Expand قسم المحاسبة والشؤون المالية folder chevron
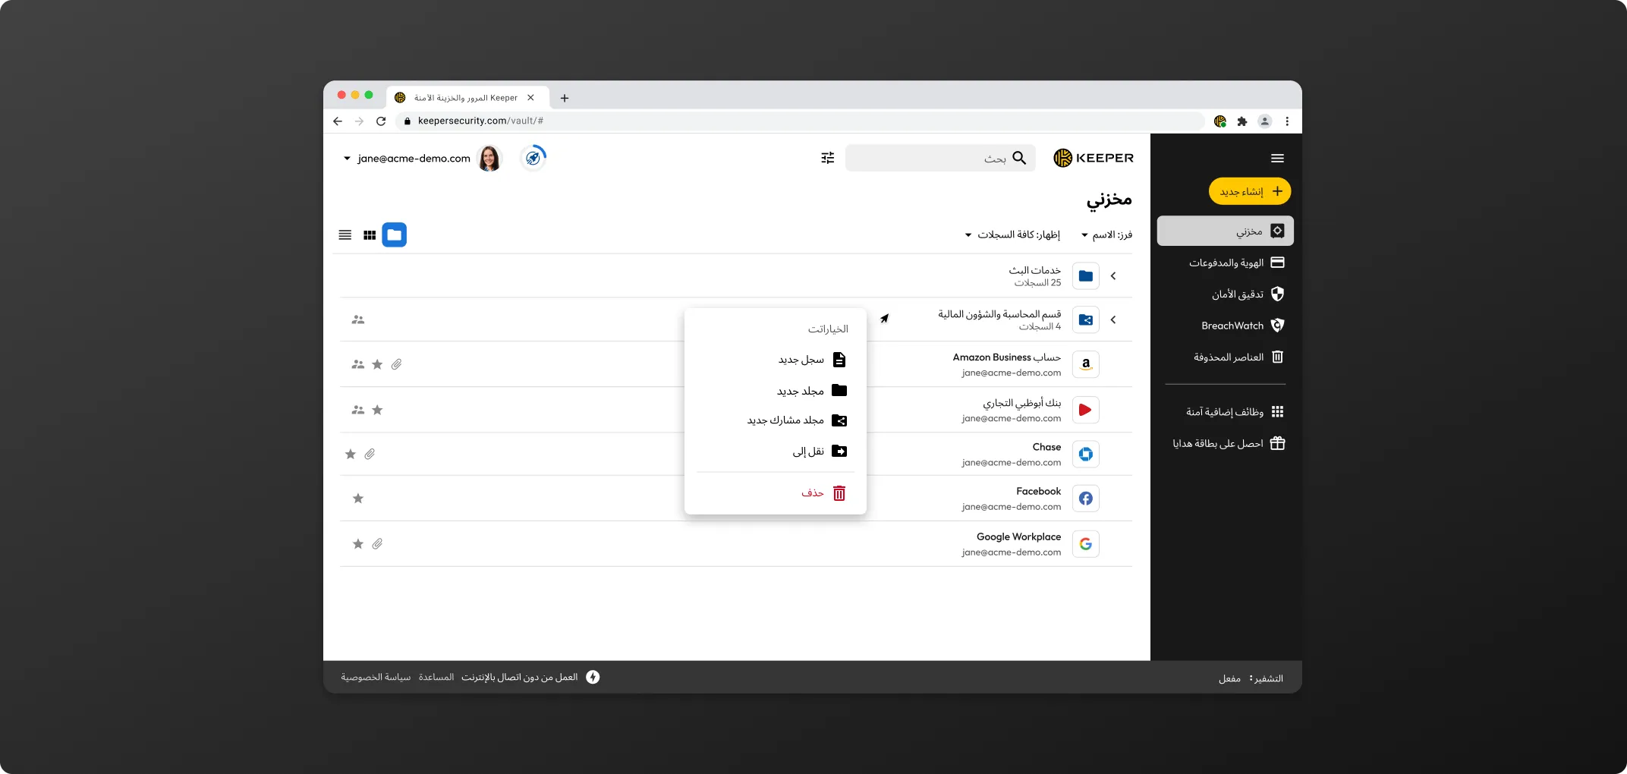The height and width of the screenshot is (774, 1627). tap(1113, 320)
